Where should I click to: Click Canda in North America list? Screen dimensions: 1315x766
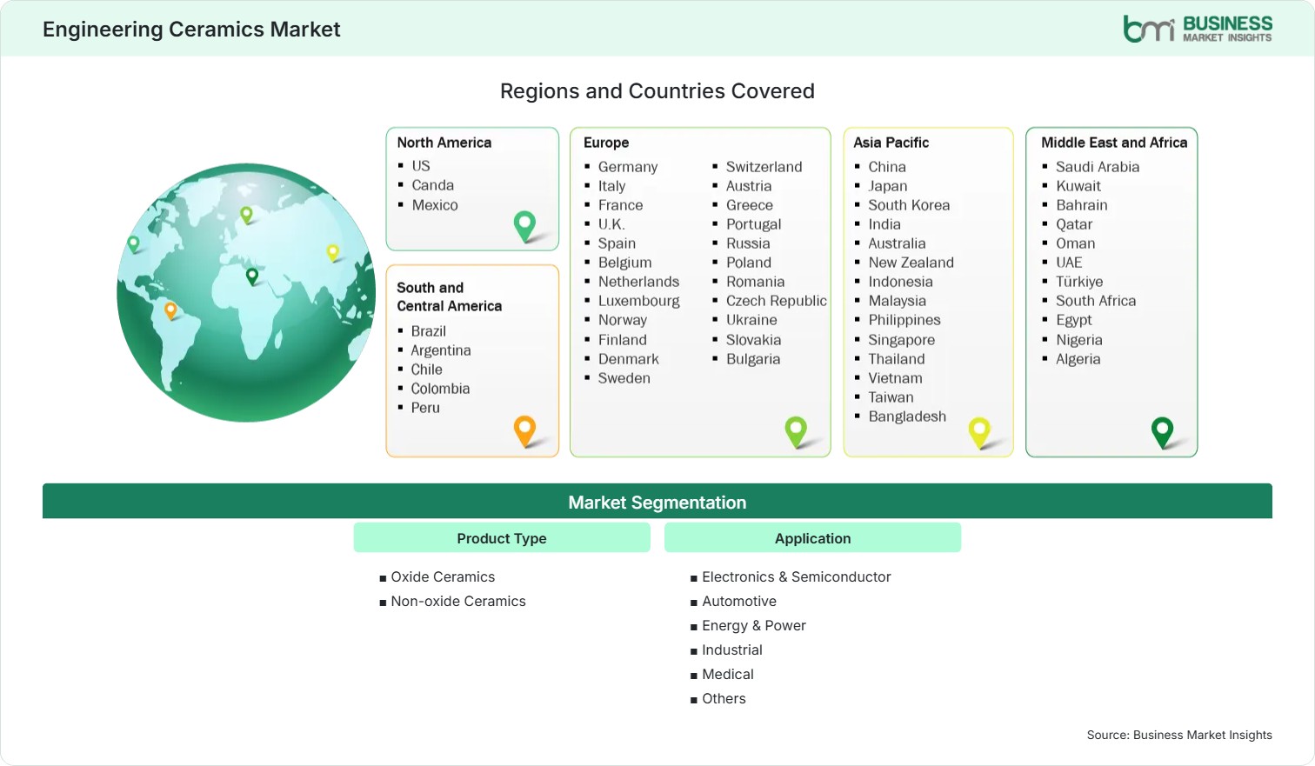click(x=433, y=185)
